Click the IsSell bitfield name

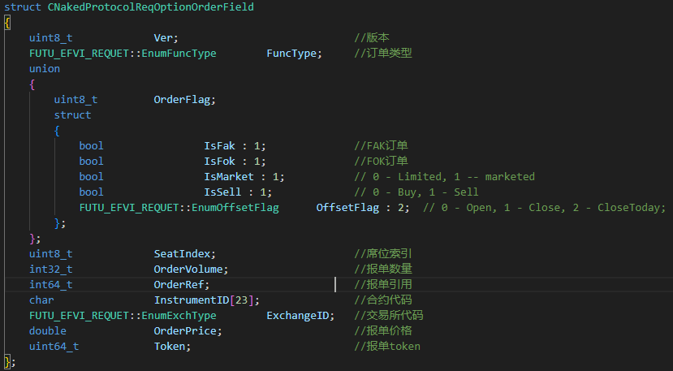click(222, 192)
